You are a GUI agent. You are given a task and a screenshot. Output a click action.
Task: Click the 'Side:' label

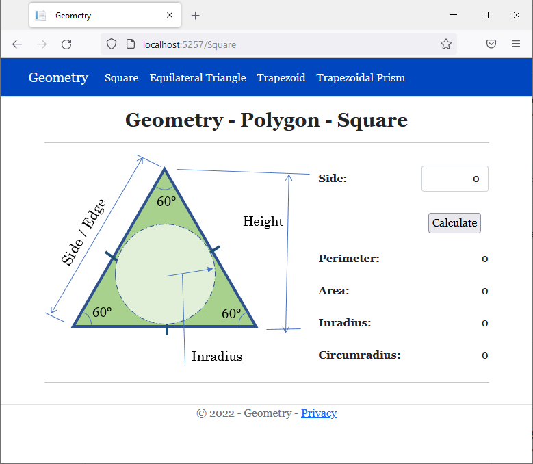(333, 179)
